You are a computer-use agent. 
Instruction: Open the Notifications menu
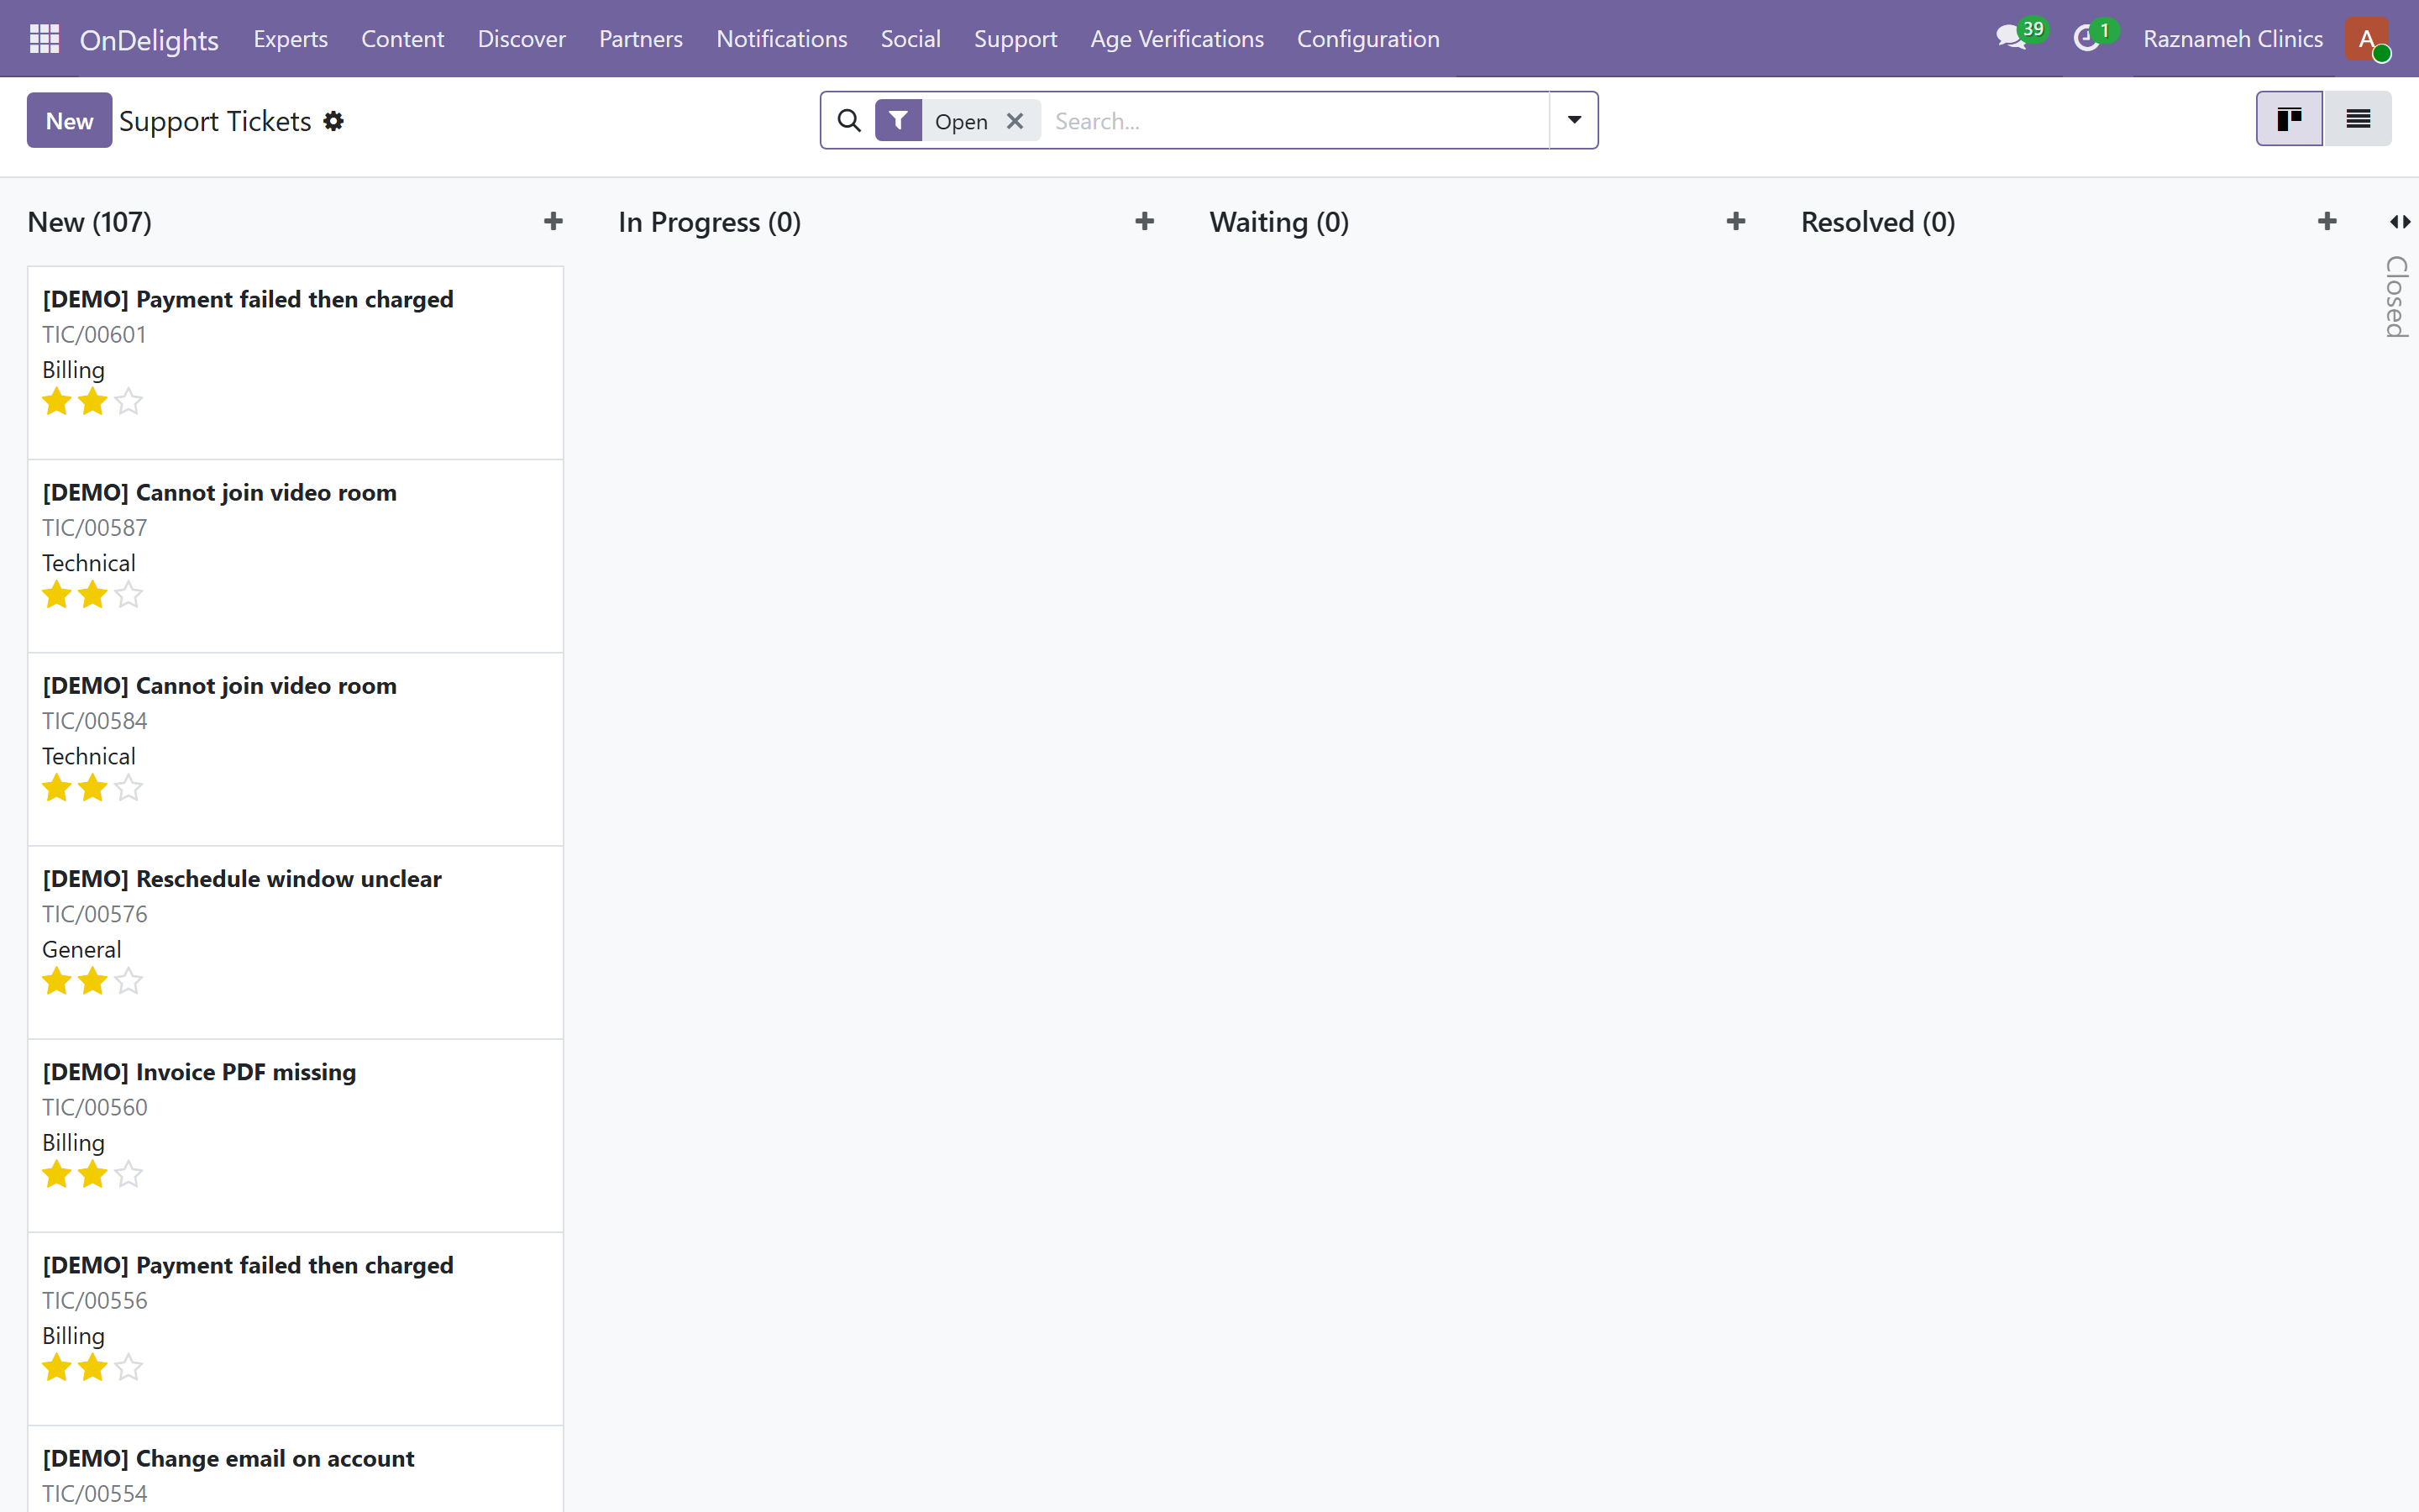pyautogui.click(x=782, y=39)
